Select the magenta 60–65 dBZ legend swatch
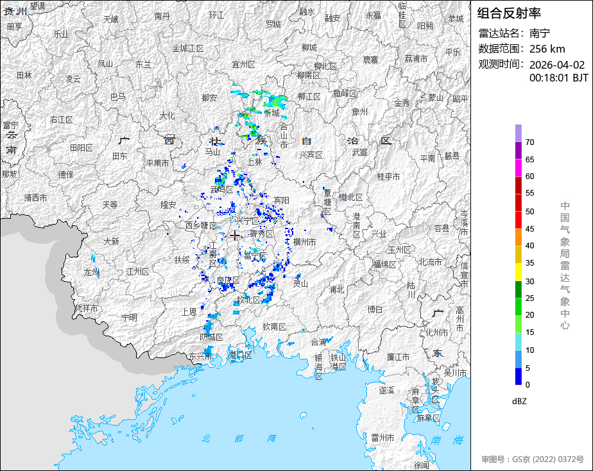The width and height of the screenshot is (593, 471). (519, 168)
